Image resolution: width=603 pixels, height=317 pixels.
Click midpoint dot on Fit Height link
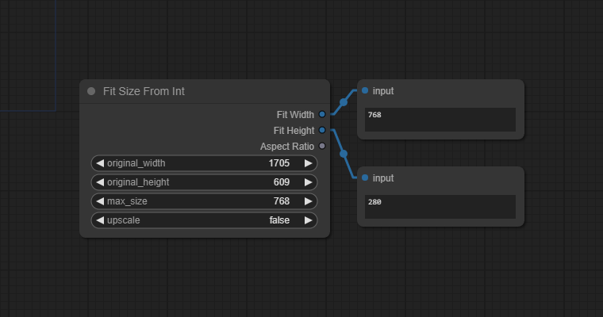click(x=344, y=154)
